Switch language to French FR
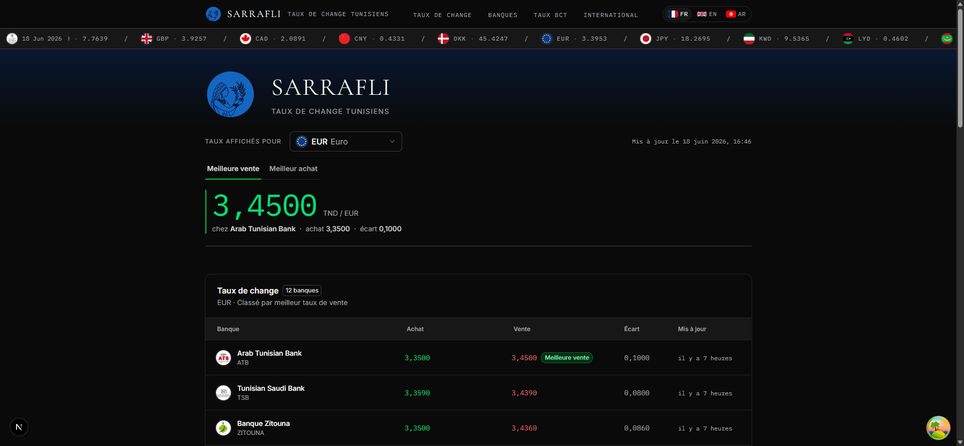 [678, 14]
